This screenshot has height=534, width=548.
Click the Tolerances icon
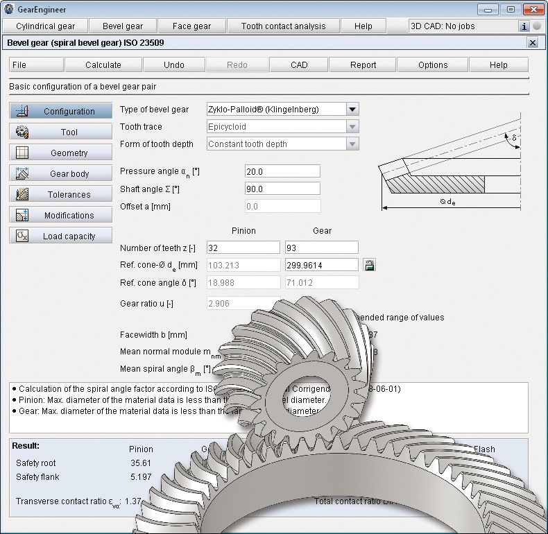pyautogui.click(x=22, y=194)
